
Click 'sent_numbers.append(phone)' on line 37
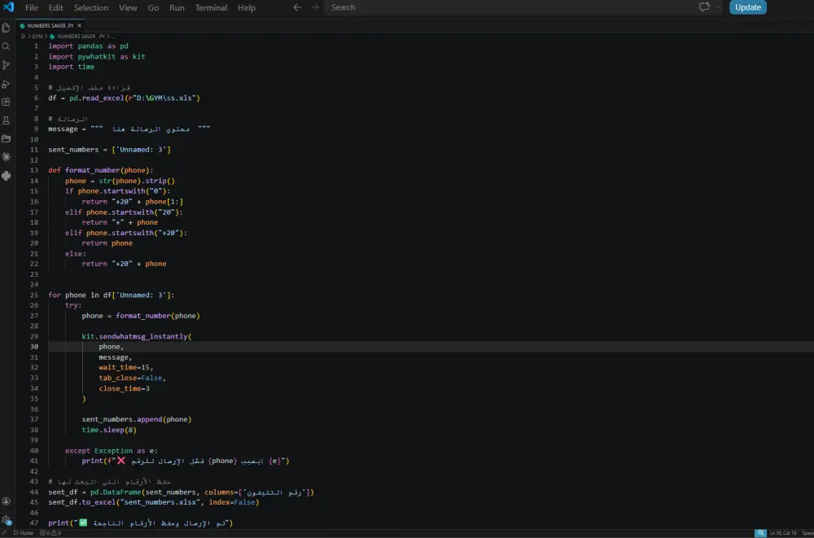tap(137, 420)
